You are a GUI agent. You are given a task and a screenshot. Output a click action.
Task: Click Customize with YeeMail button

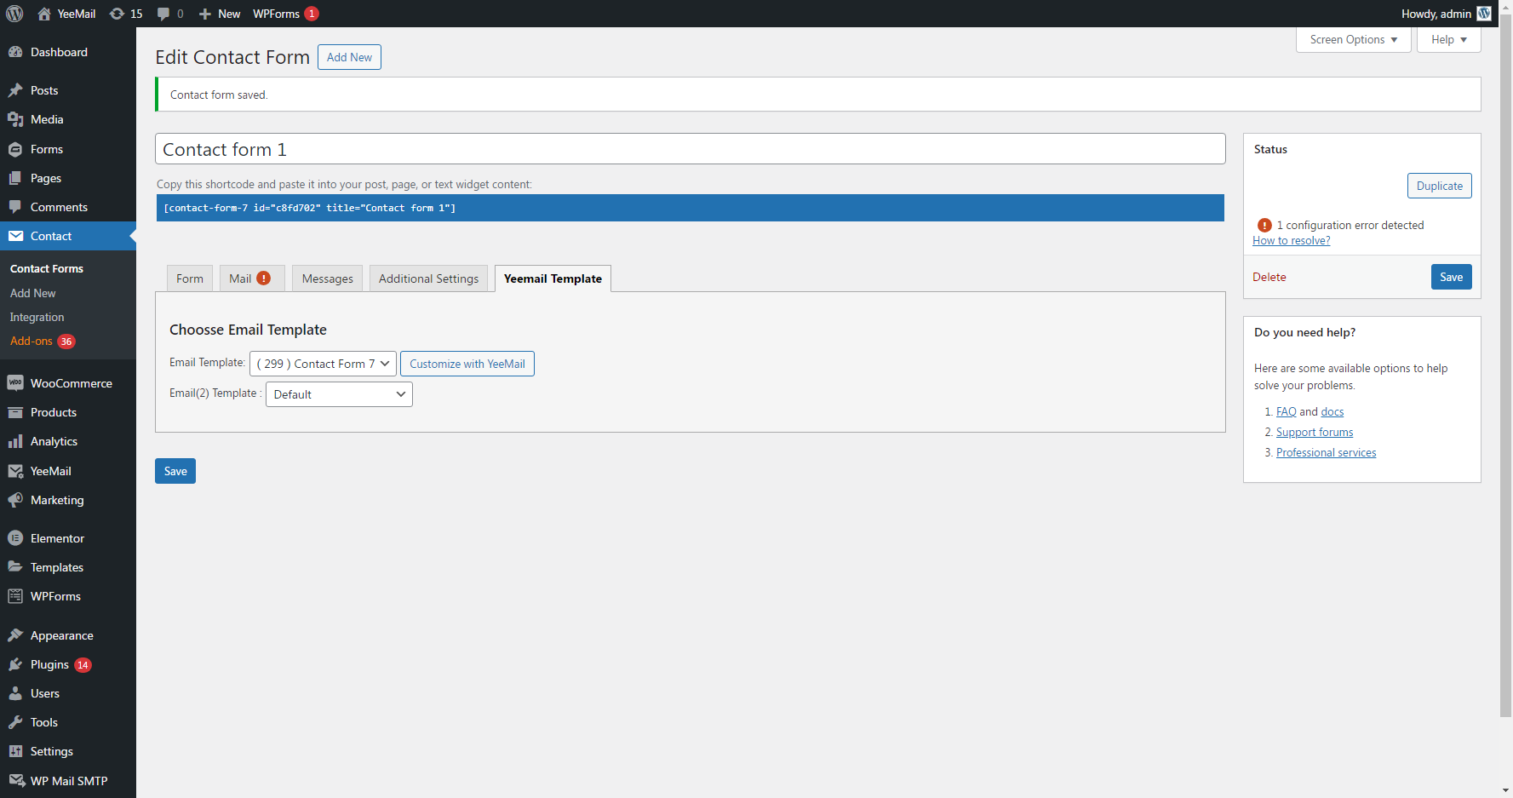[467, 364]
